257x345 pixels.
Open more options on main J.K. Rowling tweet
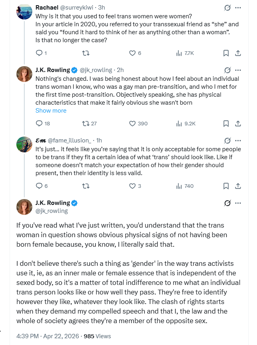(x=238, y=203)
